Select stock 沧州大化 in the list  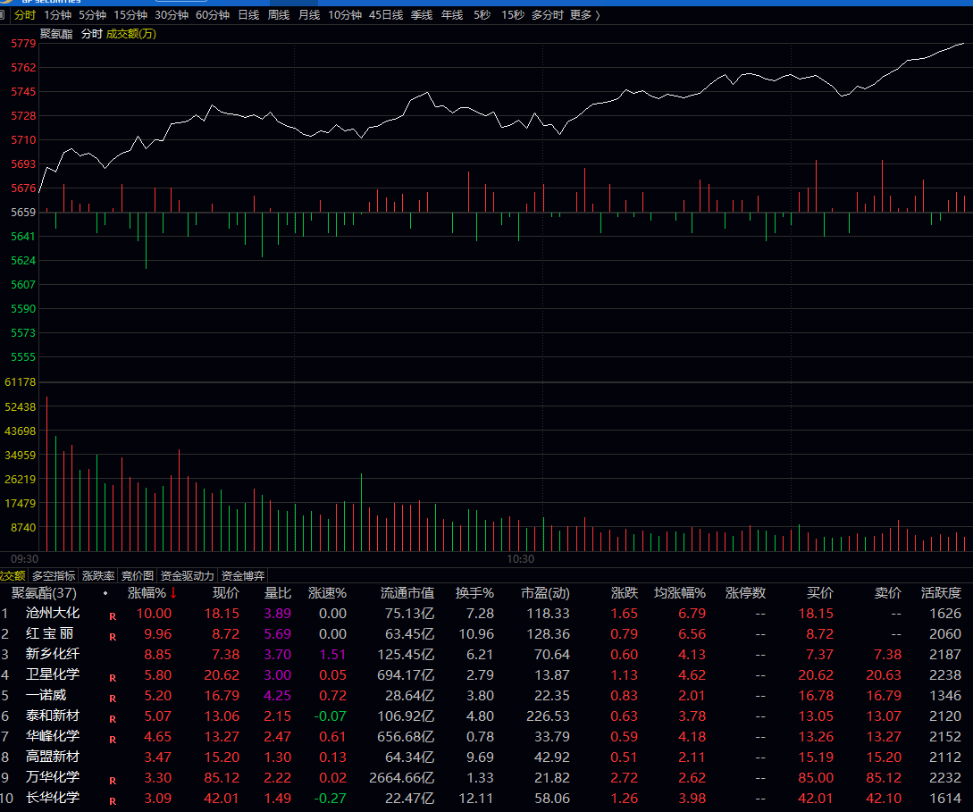(53, 613)
